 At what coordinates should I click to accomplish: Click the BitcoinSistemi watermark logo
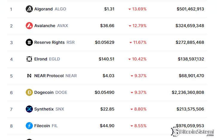(192, 131)
